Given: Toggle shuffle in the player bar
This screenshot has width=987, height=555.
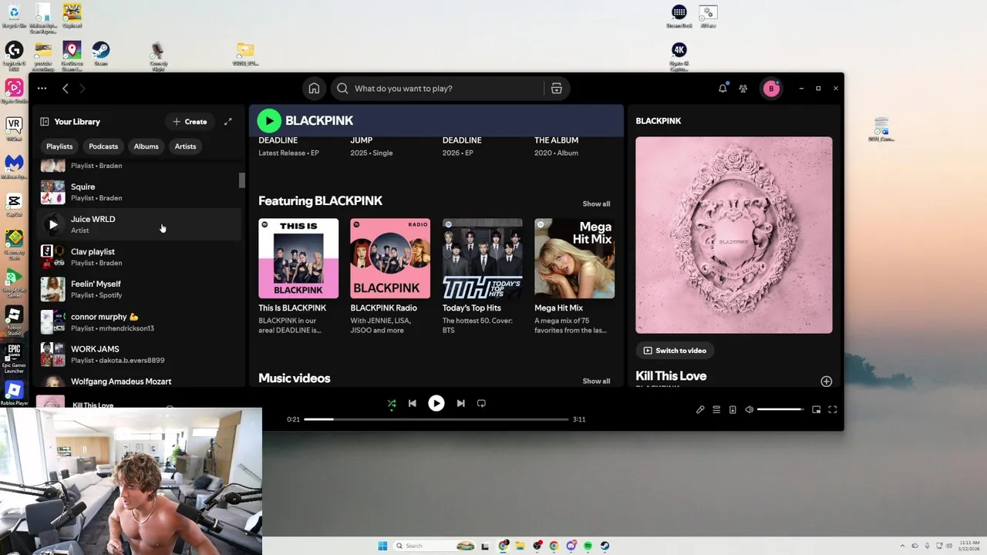Looking at the screenshot, I should [392, 403].
